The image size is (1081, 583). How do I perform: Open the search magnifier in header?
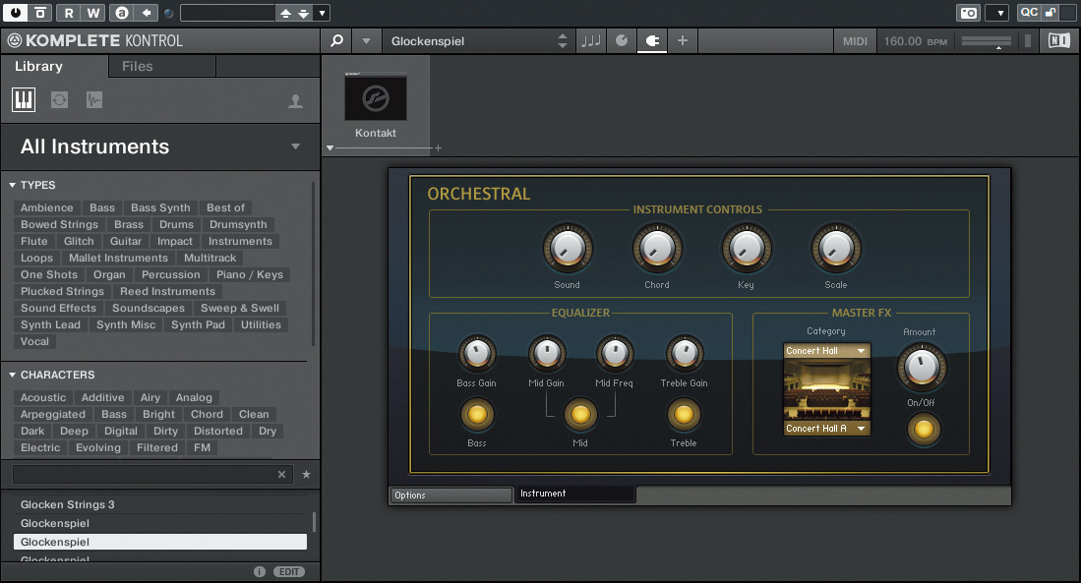point(336,40)
